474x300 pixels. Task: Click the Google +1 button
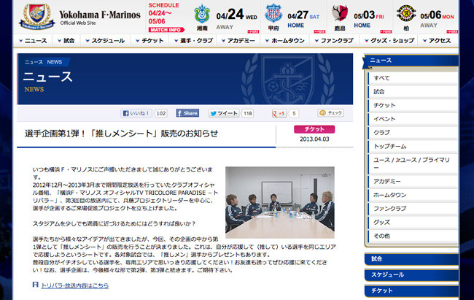(x=279, y=114)
